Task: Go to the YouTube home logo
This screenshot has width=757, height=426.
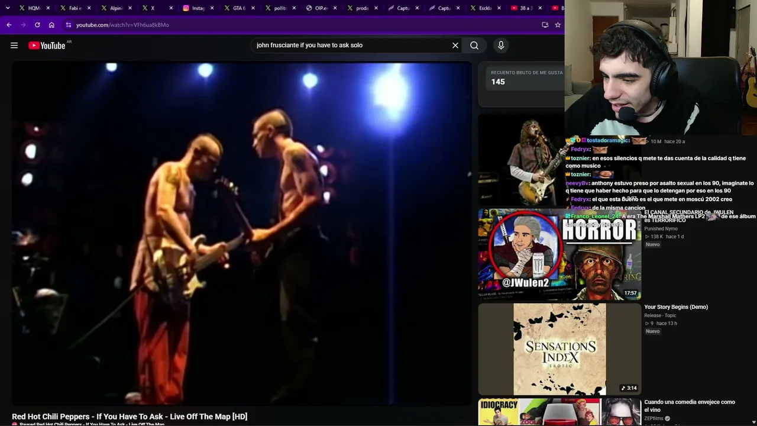Action: [47, 46]
